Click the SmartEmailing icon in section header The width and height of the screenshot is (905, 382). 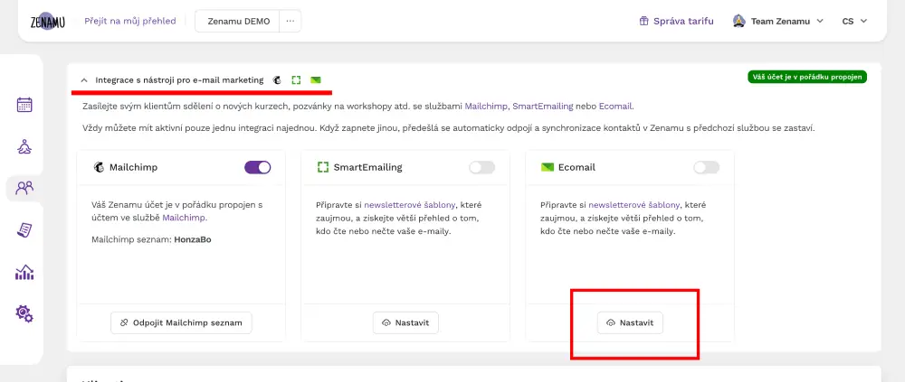tap(296, 80)
